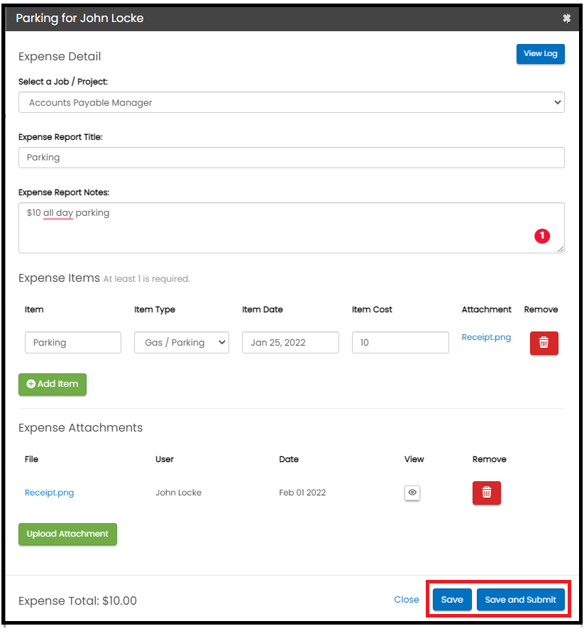The image size is (584, 631).
Task: Click the uploader name John Locke
Action: [x=179, y=493]
